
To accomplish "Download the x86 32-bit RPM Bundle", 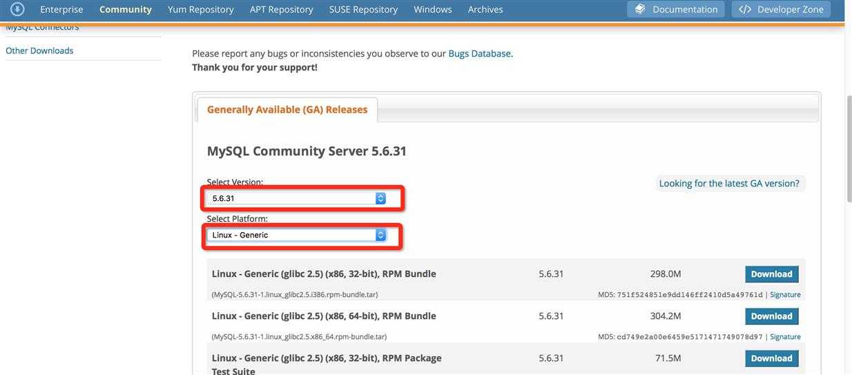I will pos(772,274).
